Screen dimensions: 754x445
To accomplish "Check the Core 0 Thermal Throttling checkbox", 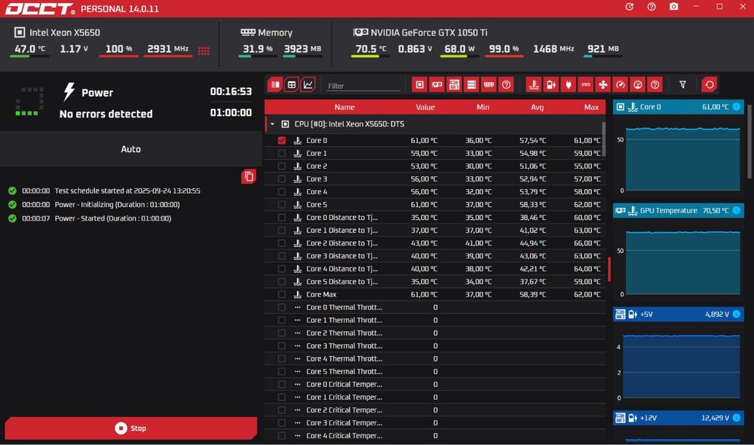I will pyautogui.click(x=282, y=307).
